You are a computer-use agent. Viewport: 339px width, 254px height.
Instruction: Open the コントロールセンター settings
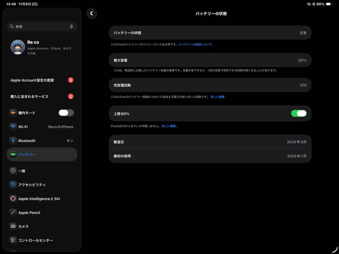click(42, 240)
